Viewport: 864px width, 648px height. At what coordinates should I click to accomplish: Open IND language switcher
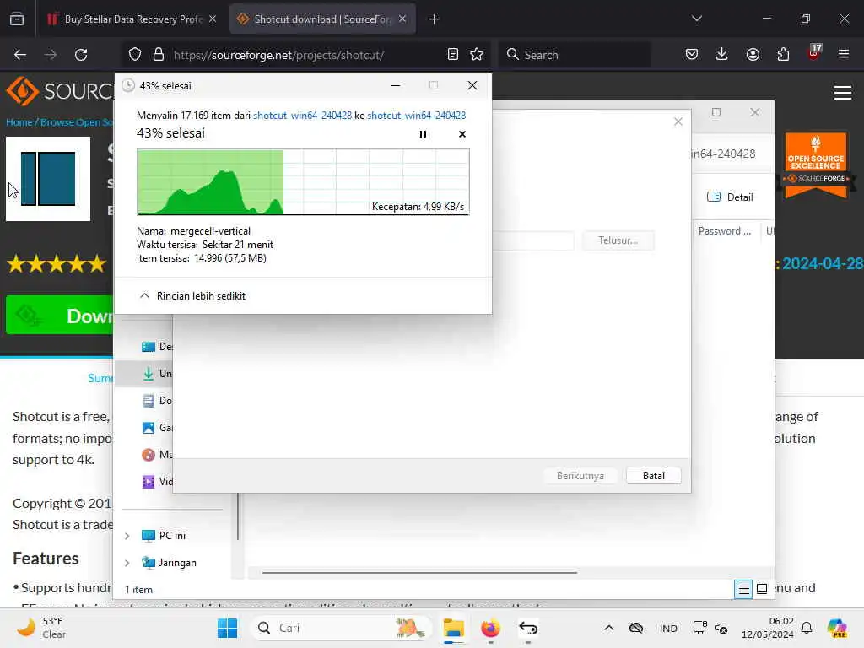pyautogui.click(x=668, y=628)
